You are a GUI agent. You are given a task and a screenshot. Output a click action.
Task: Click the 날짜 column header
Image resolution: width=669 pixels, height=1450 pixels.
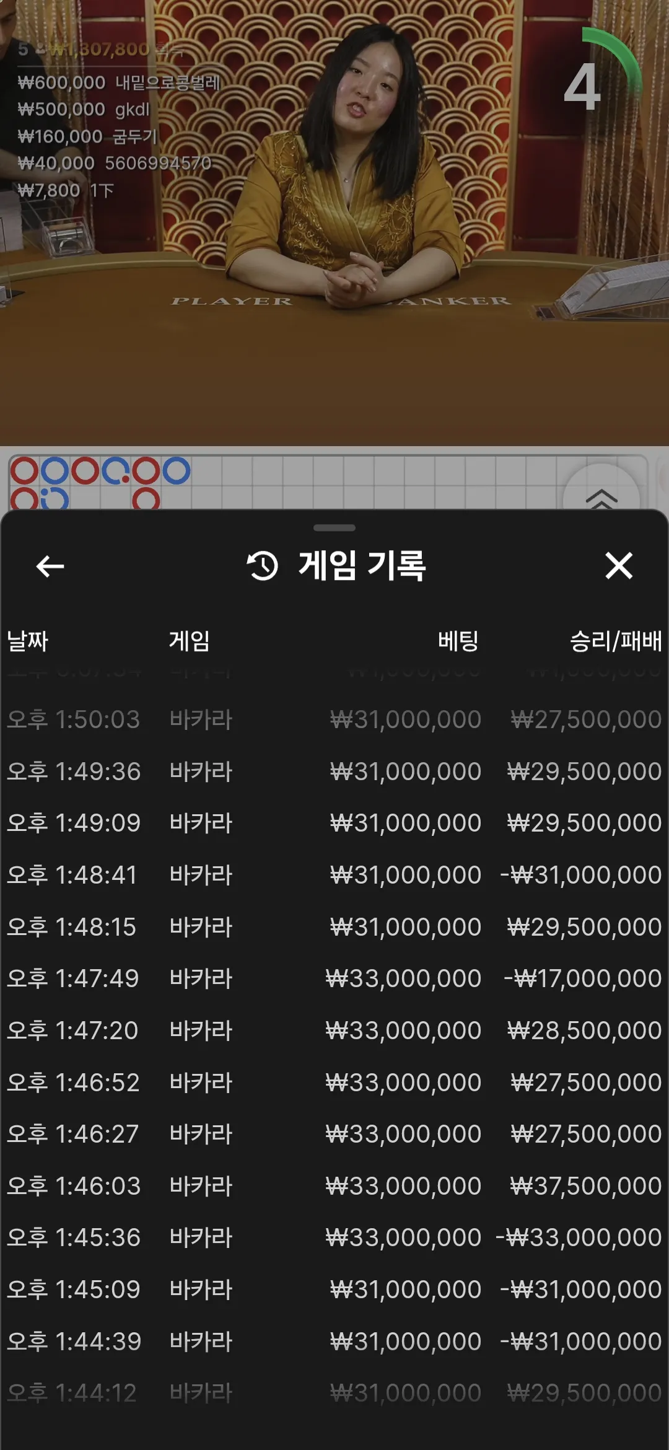click(27, 641)
